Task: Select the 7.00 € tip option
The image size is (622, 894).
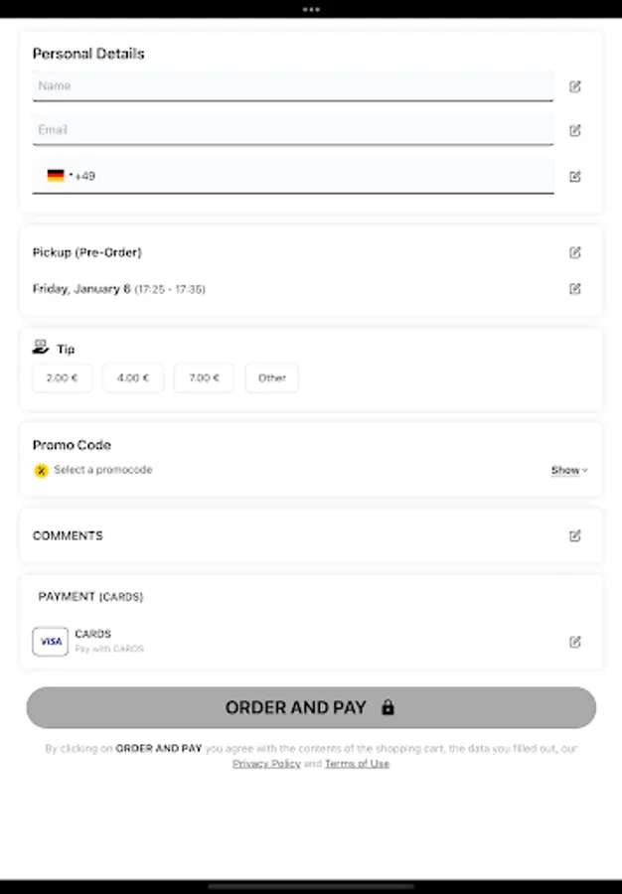Action: (204, 378)
